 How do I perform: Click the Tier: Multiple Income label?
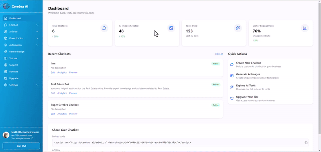coord(21,138)
